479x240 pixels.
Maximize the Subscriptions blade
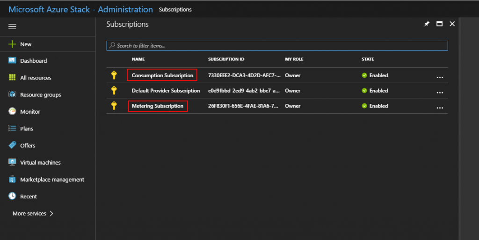(439, 24)
